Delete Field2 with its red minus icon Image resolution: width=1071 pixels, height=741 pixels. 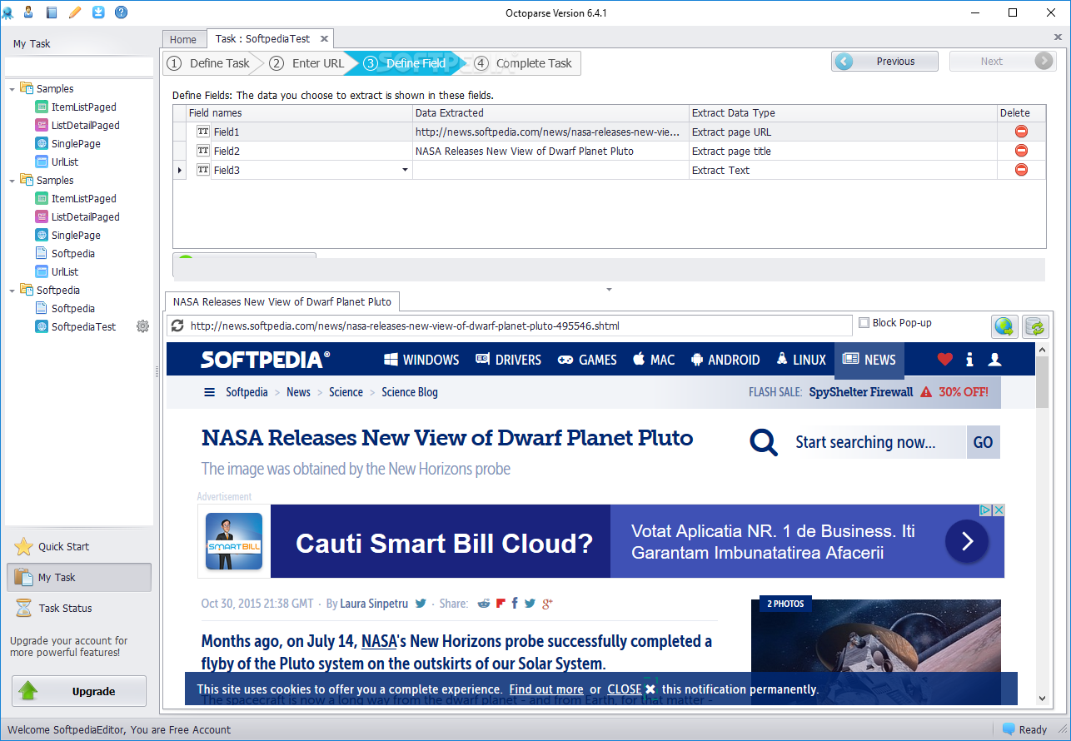(x=1021, y=151)
